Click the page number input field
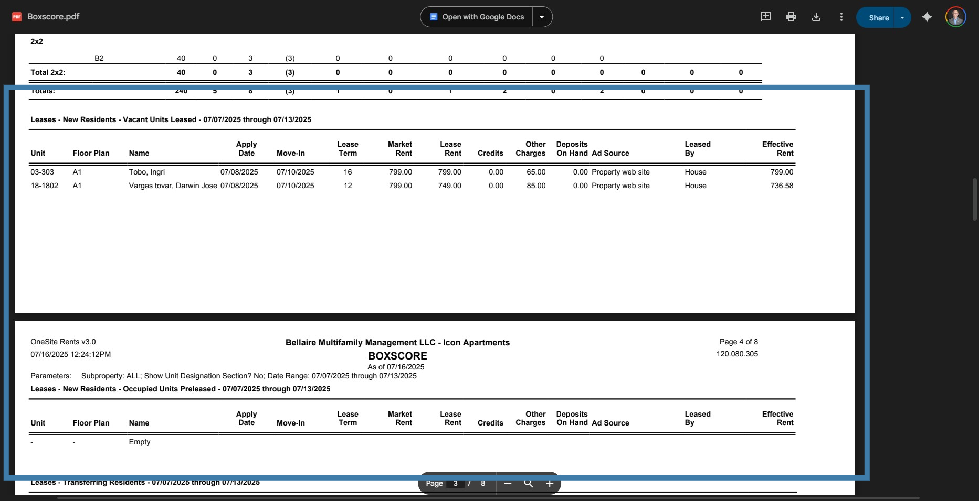This screenshot has height=501, width=979. point(455,483)
